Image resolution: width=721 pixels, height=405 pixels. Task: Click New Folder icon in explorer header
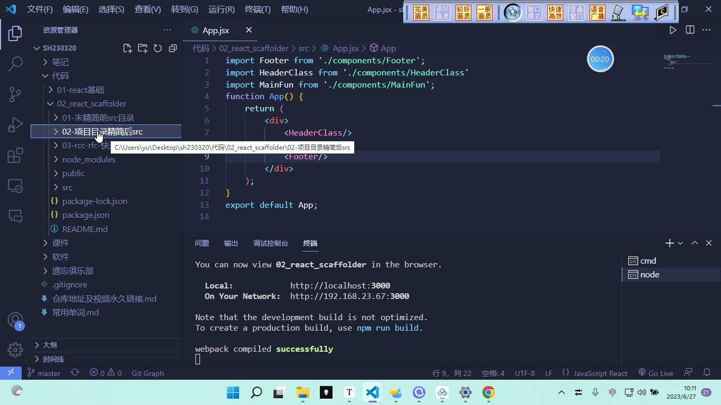coord(143,48)
